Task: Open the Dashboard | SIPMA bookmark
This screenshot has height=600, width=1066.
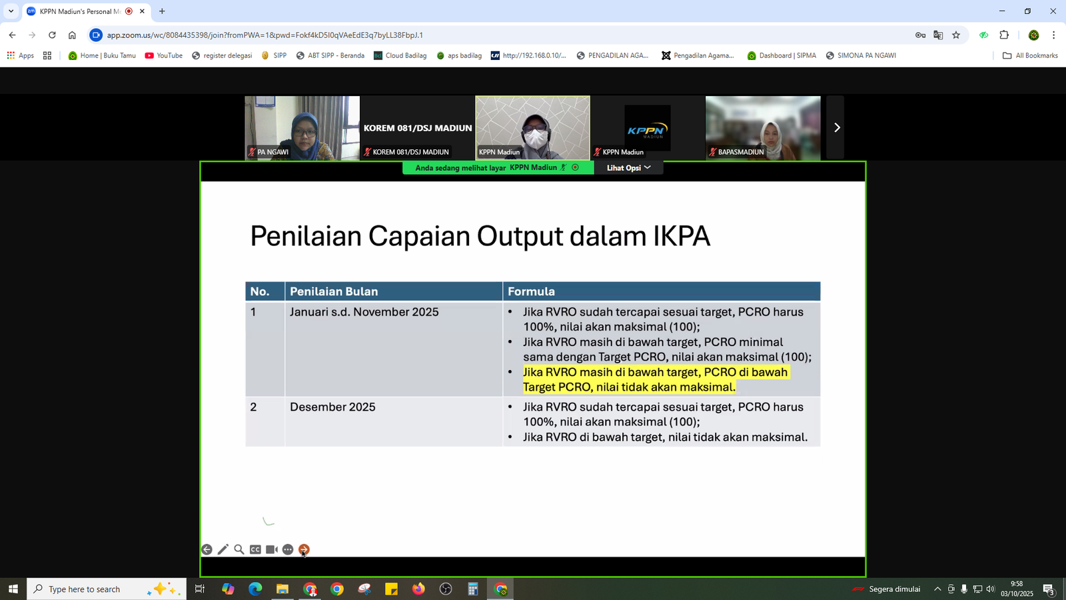Action: pyautogui.click(x=782, y=55)
